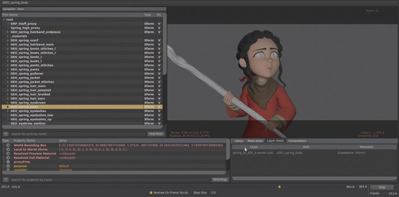
Task: Open the Navigation menu
Action: (9, 9)
